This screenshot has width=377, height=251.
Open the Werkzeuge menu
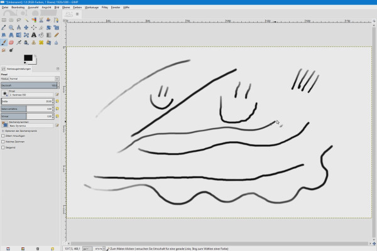[x=92, y=8]
